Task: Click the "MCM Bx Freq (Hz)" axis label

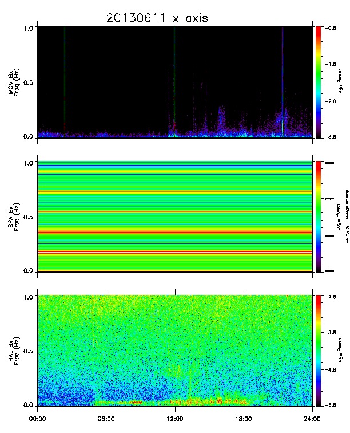Action: [14, 82]
